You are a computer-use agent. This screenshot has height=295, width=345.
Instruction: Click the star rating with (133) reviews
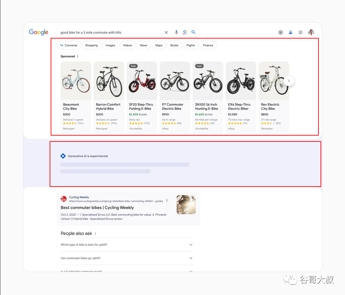[139, 123]
